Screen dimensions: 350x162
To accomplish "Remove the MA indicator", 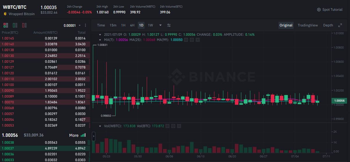I will point(198,39).
